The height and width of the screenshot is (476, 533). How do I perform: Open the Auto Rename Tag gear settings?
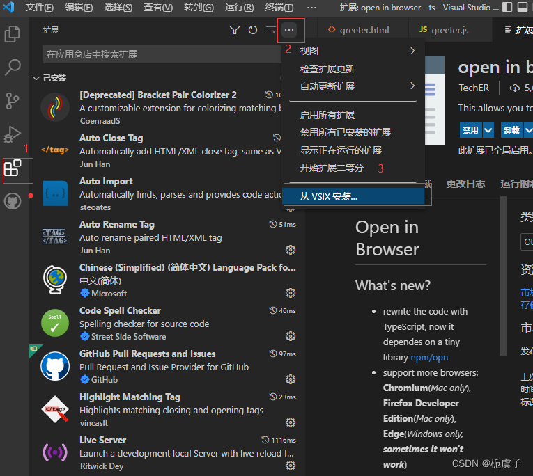(x=291, y=251)
